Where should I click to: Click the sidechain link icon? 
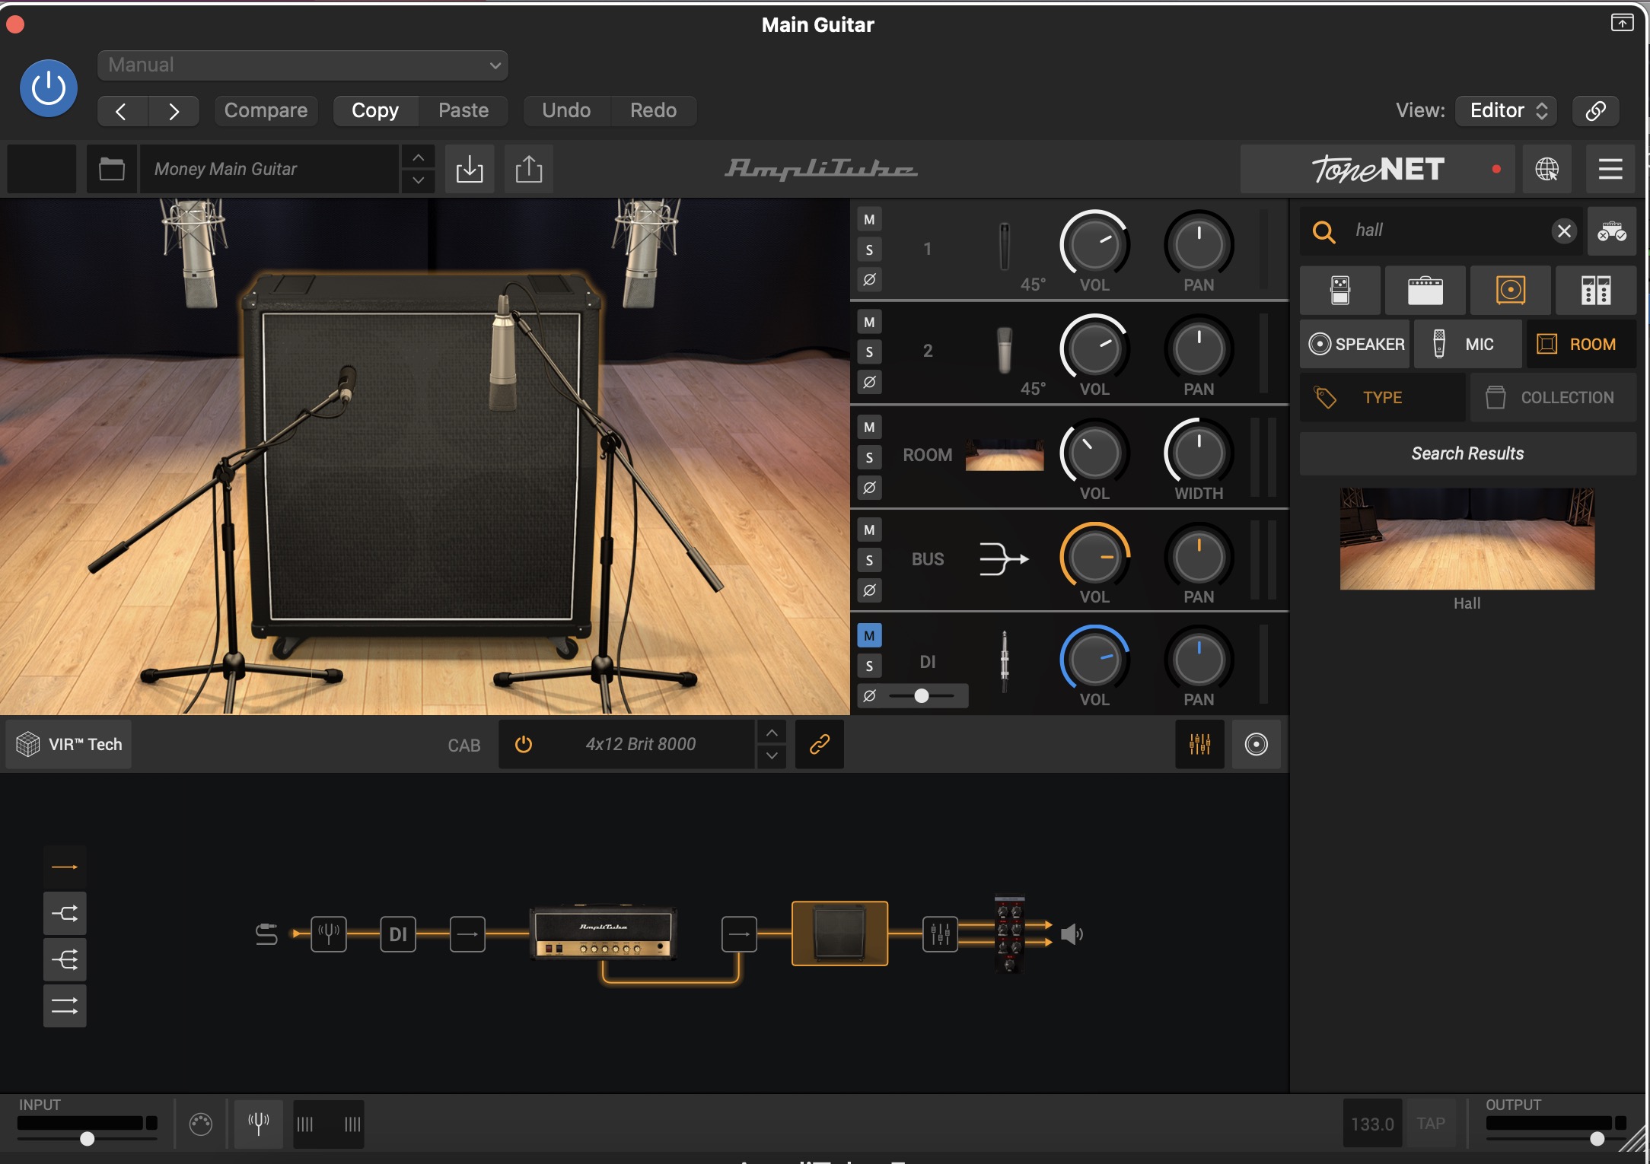1595,111
